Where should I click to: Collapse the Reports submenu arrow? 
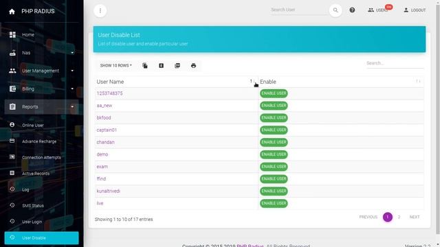(72, 107)
